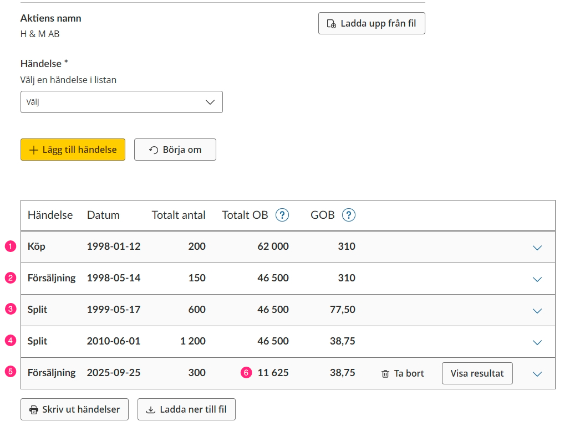Expand the Försäljning 1998-05-14 row

pyautogui.click(x=537, y=279)
